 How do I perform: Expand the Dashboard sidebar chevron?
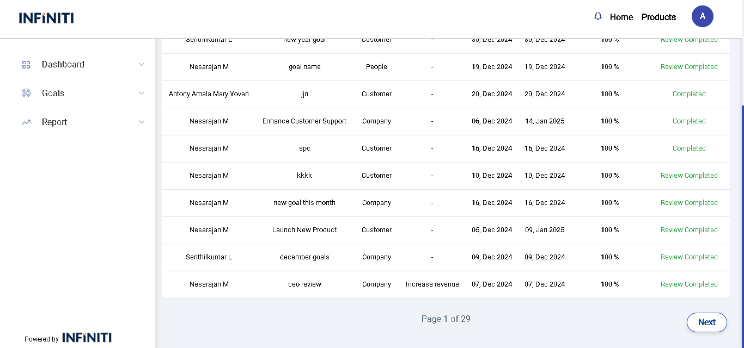tap(142, 65)
